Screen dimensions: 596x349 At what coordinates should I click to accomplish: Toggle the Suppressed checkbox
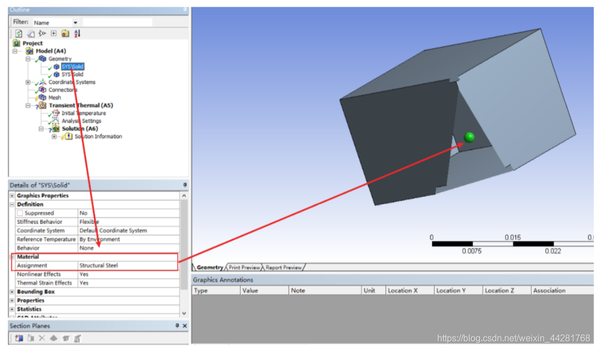pos(20,213)
